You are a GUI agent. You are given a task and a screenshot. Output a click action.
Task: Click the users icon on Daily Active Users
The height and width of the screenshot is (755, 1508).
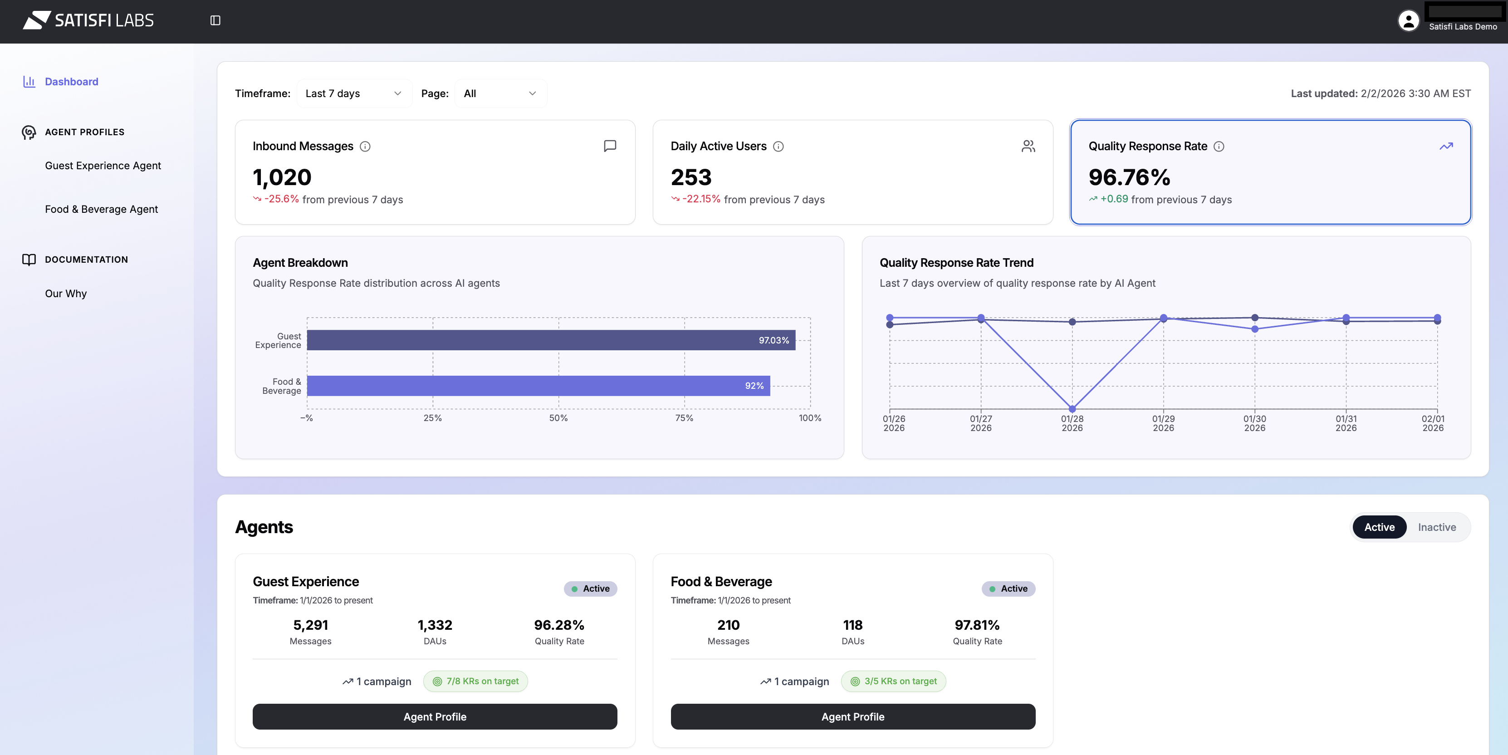pos(1028,146)
